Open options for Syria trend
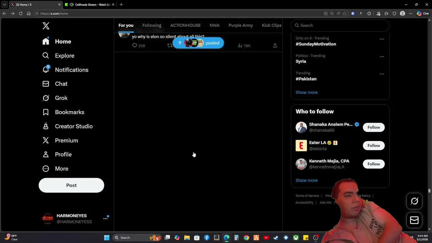Screen dimensions: 432x243 click(x=382, y=56)
